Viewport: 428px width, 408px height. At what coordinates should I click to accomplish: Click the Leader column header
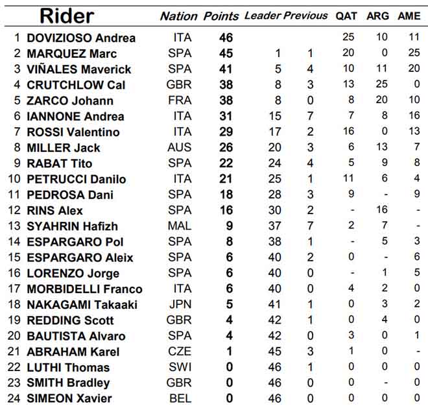click(262, 16)
